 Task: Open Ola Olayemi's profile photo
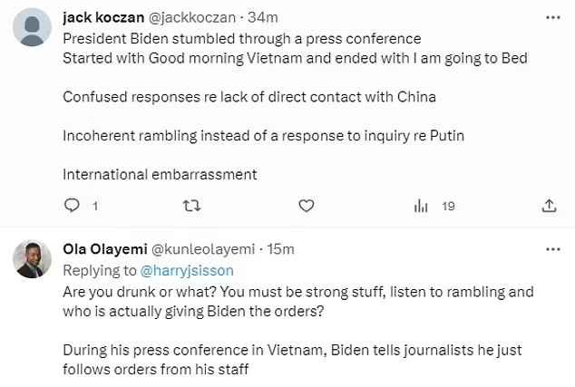click(x=33, y=258)
